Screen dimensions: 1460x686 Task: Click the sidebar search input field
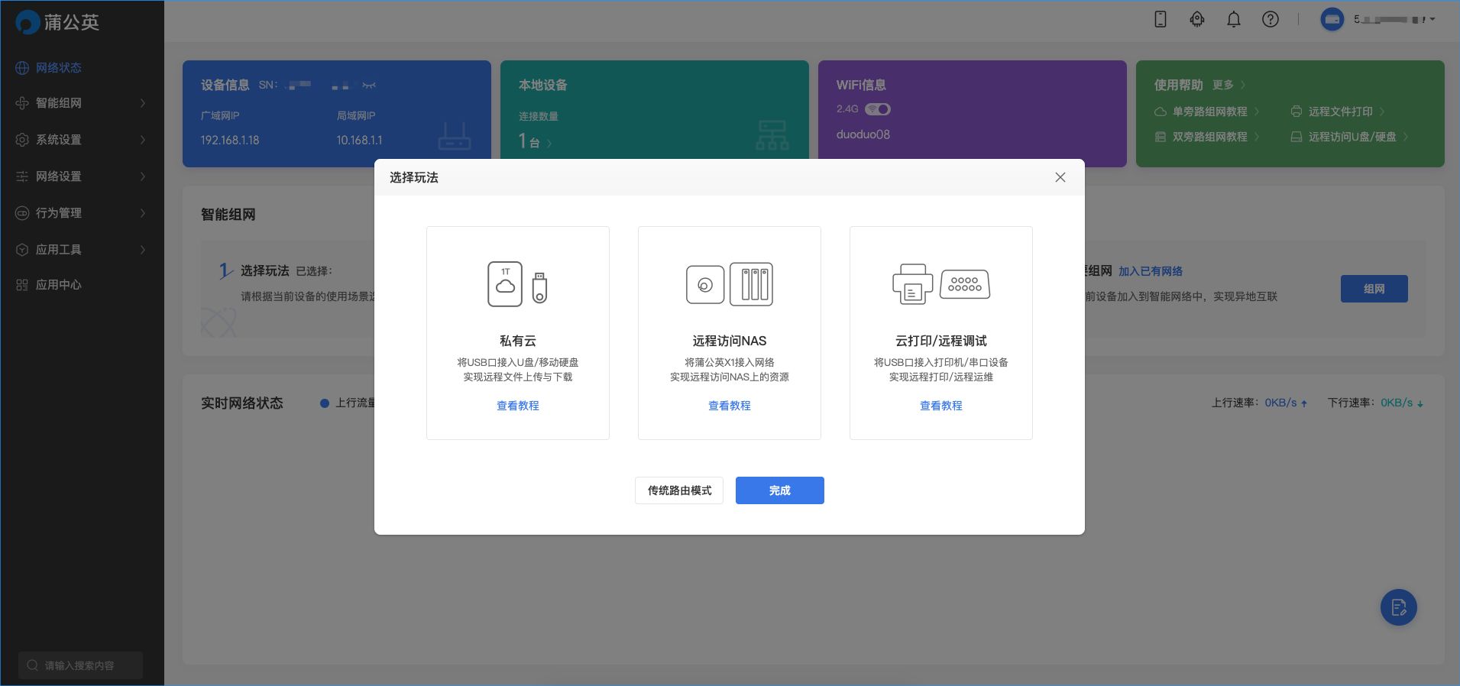(x=81, y=665)
